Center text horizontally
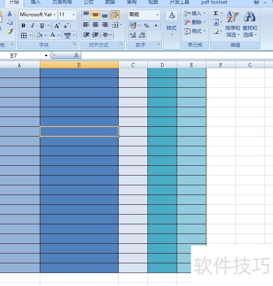 95,25
